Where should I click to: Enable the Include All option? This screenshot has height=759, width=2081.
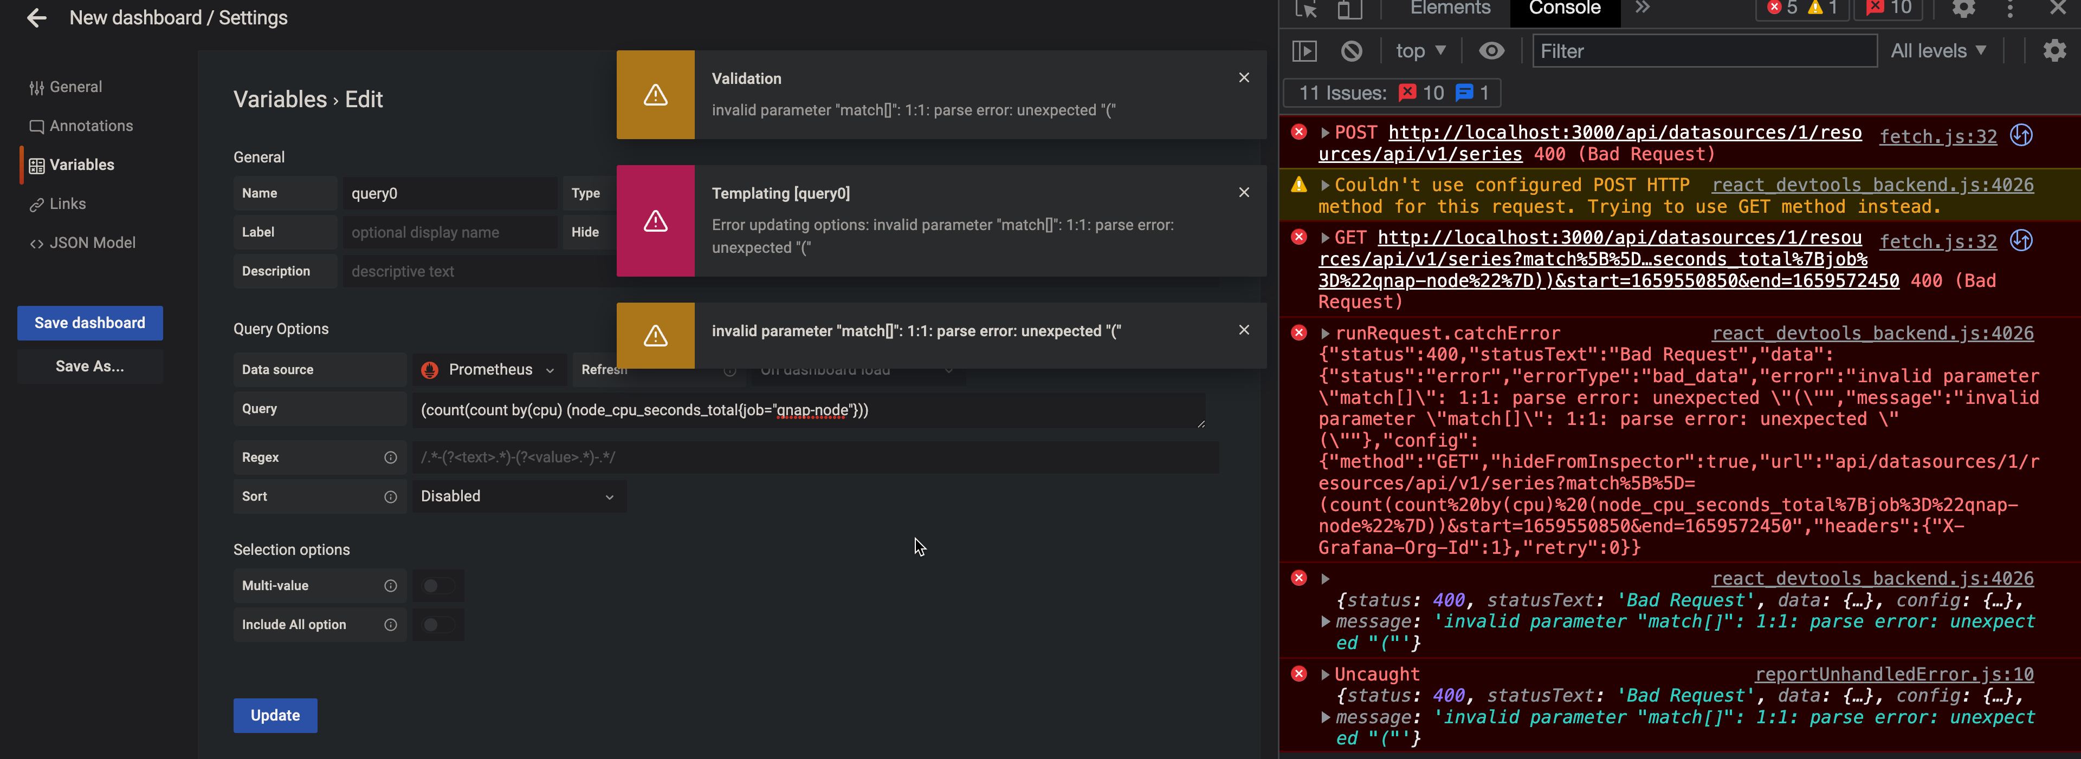438,624
